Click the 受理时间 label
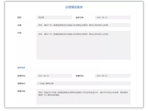This screenshot has width=148, height=111. pyautogui.click(x=21, y=76)
